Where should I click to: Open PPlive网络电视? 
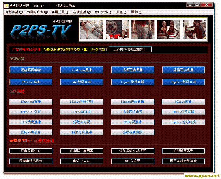(82, 102)
